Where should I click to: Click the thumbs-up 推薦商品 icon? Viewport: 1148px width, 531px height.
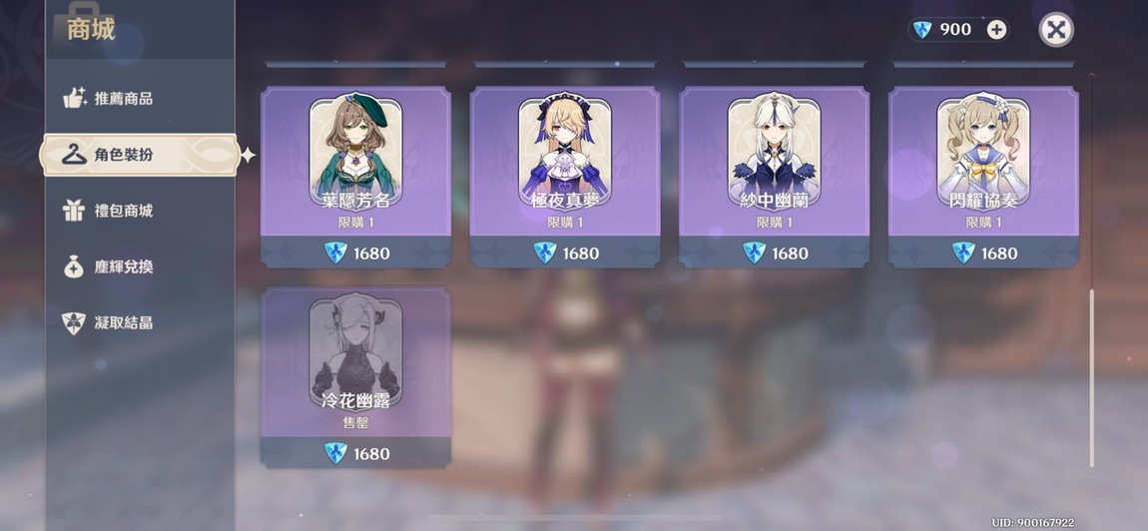coord(74,98)
